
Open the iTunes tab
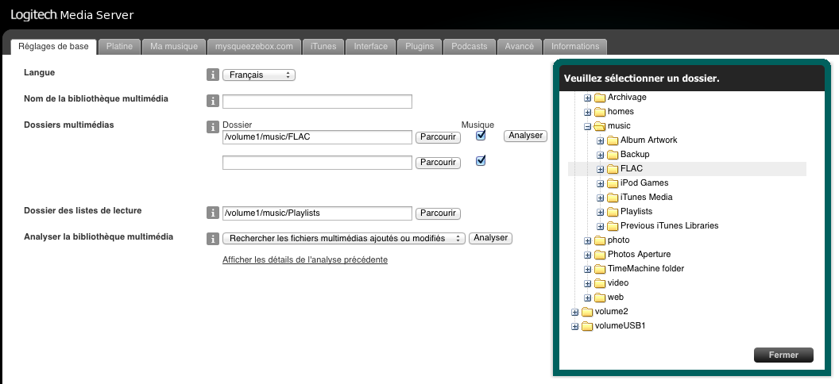coord(323,47)
